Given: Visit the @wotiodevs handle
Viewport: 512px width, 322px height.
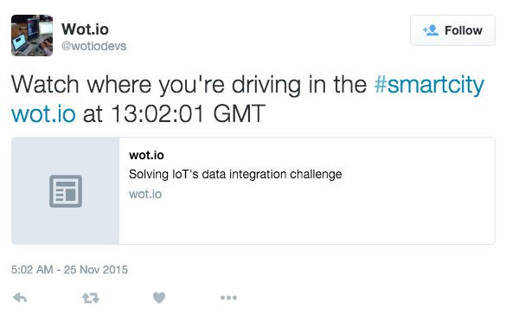Looking at the screenshot, I should (x=93, y=46).
